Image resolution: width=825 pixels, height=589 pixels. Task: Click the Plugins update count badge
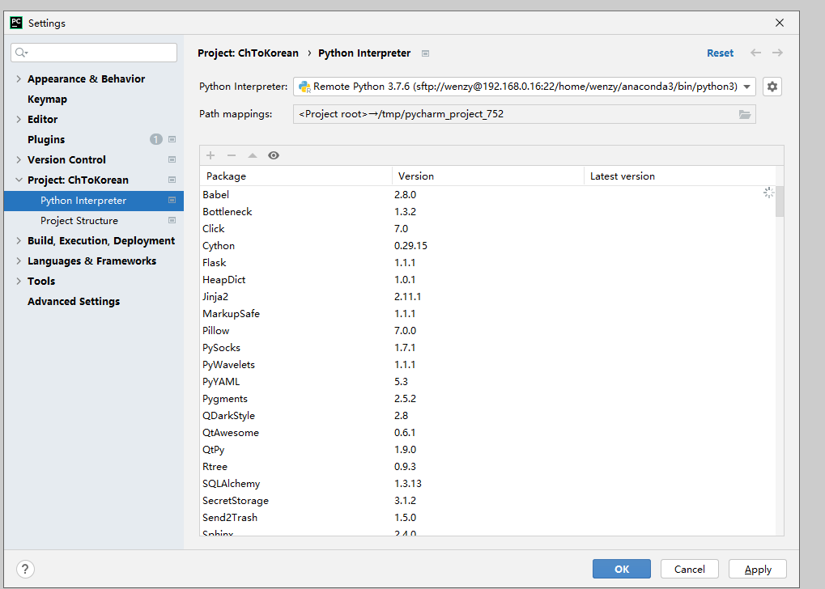click(x=155, y=139)
